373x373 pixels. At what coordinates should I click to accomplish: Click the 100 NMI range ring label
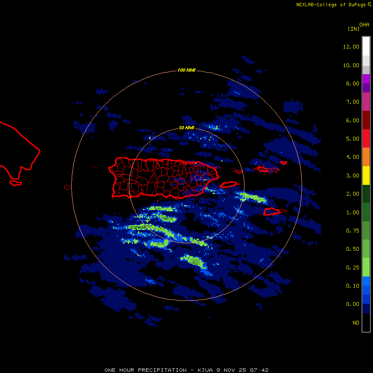tap(186, 70)
